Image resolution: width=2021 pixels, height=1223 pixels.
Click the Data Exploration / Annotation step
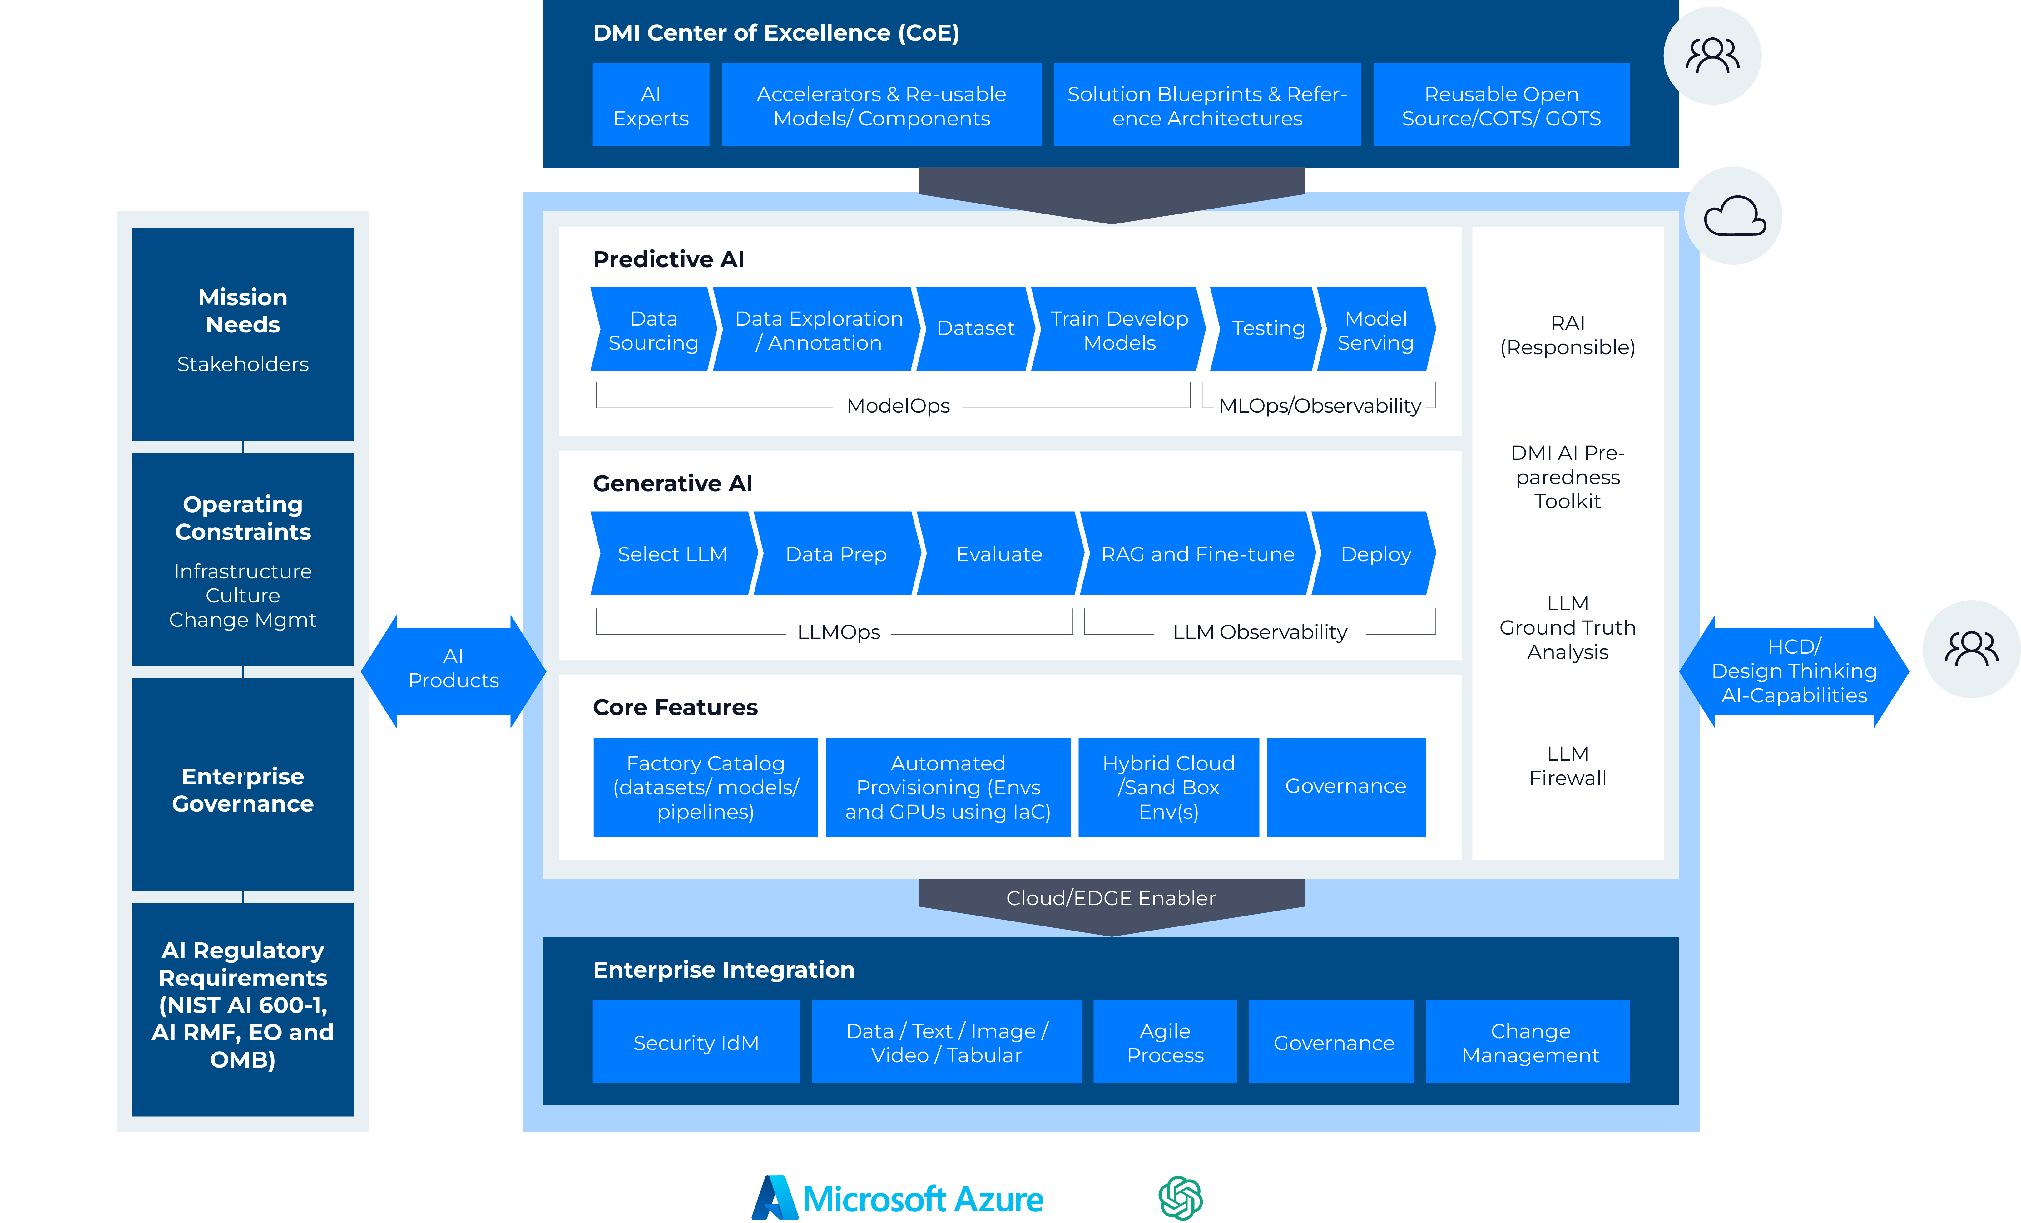[x=818, y=330]
